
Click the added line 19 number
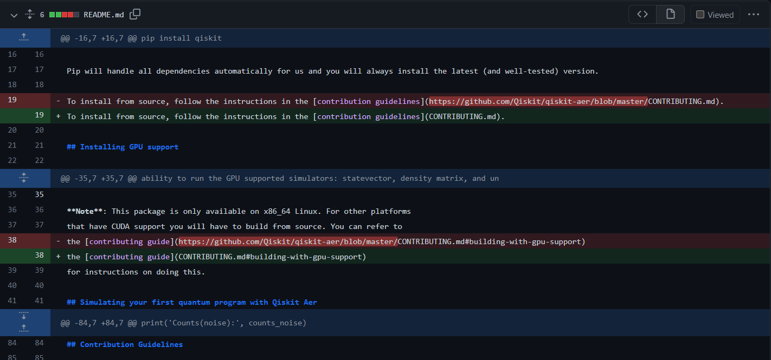(x=39, y=116)
